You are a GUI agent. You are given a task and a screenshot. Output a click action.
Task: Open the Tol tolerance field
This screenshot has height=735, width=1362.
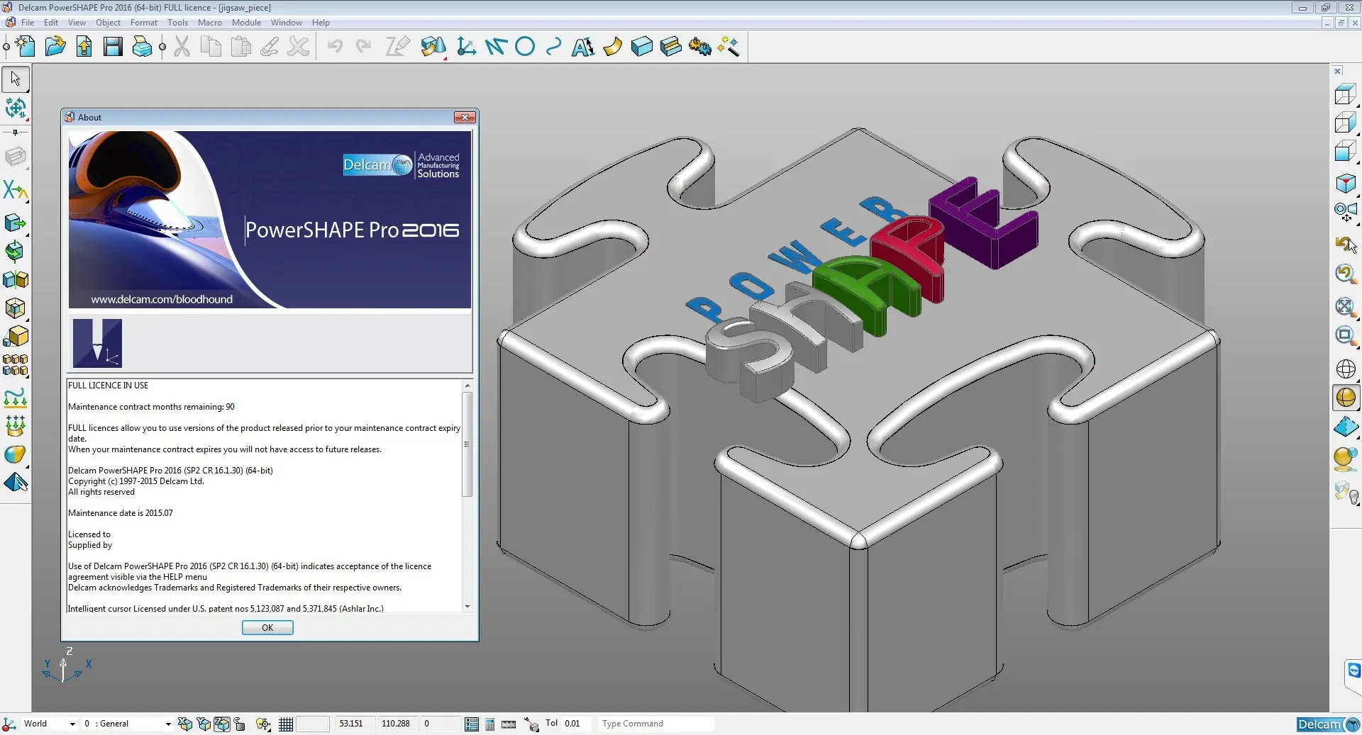click(577, 724)
